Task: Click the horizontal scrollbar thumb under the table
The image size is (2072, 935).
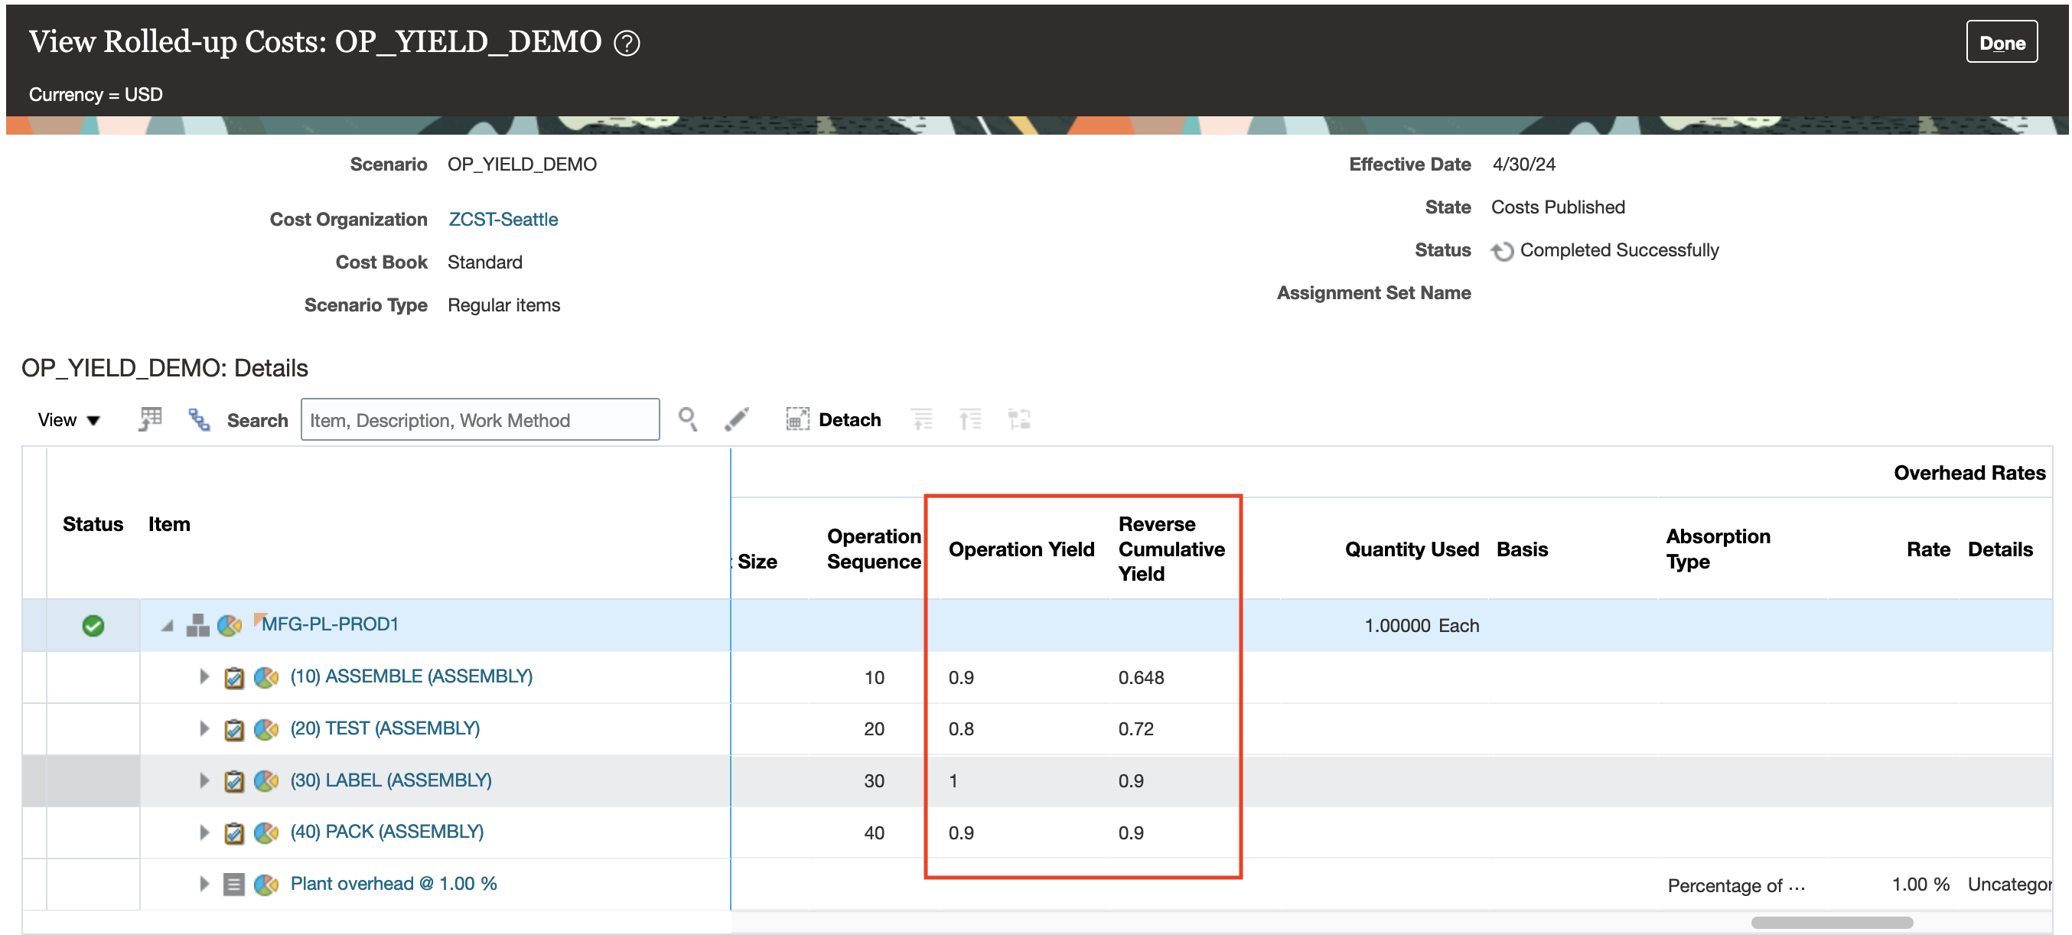Action: [1832, 922]
